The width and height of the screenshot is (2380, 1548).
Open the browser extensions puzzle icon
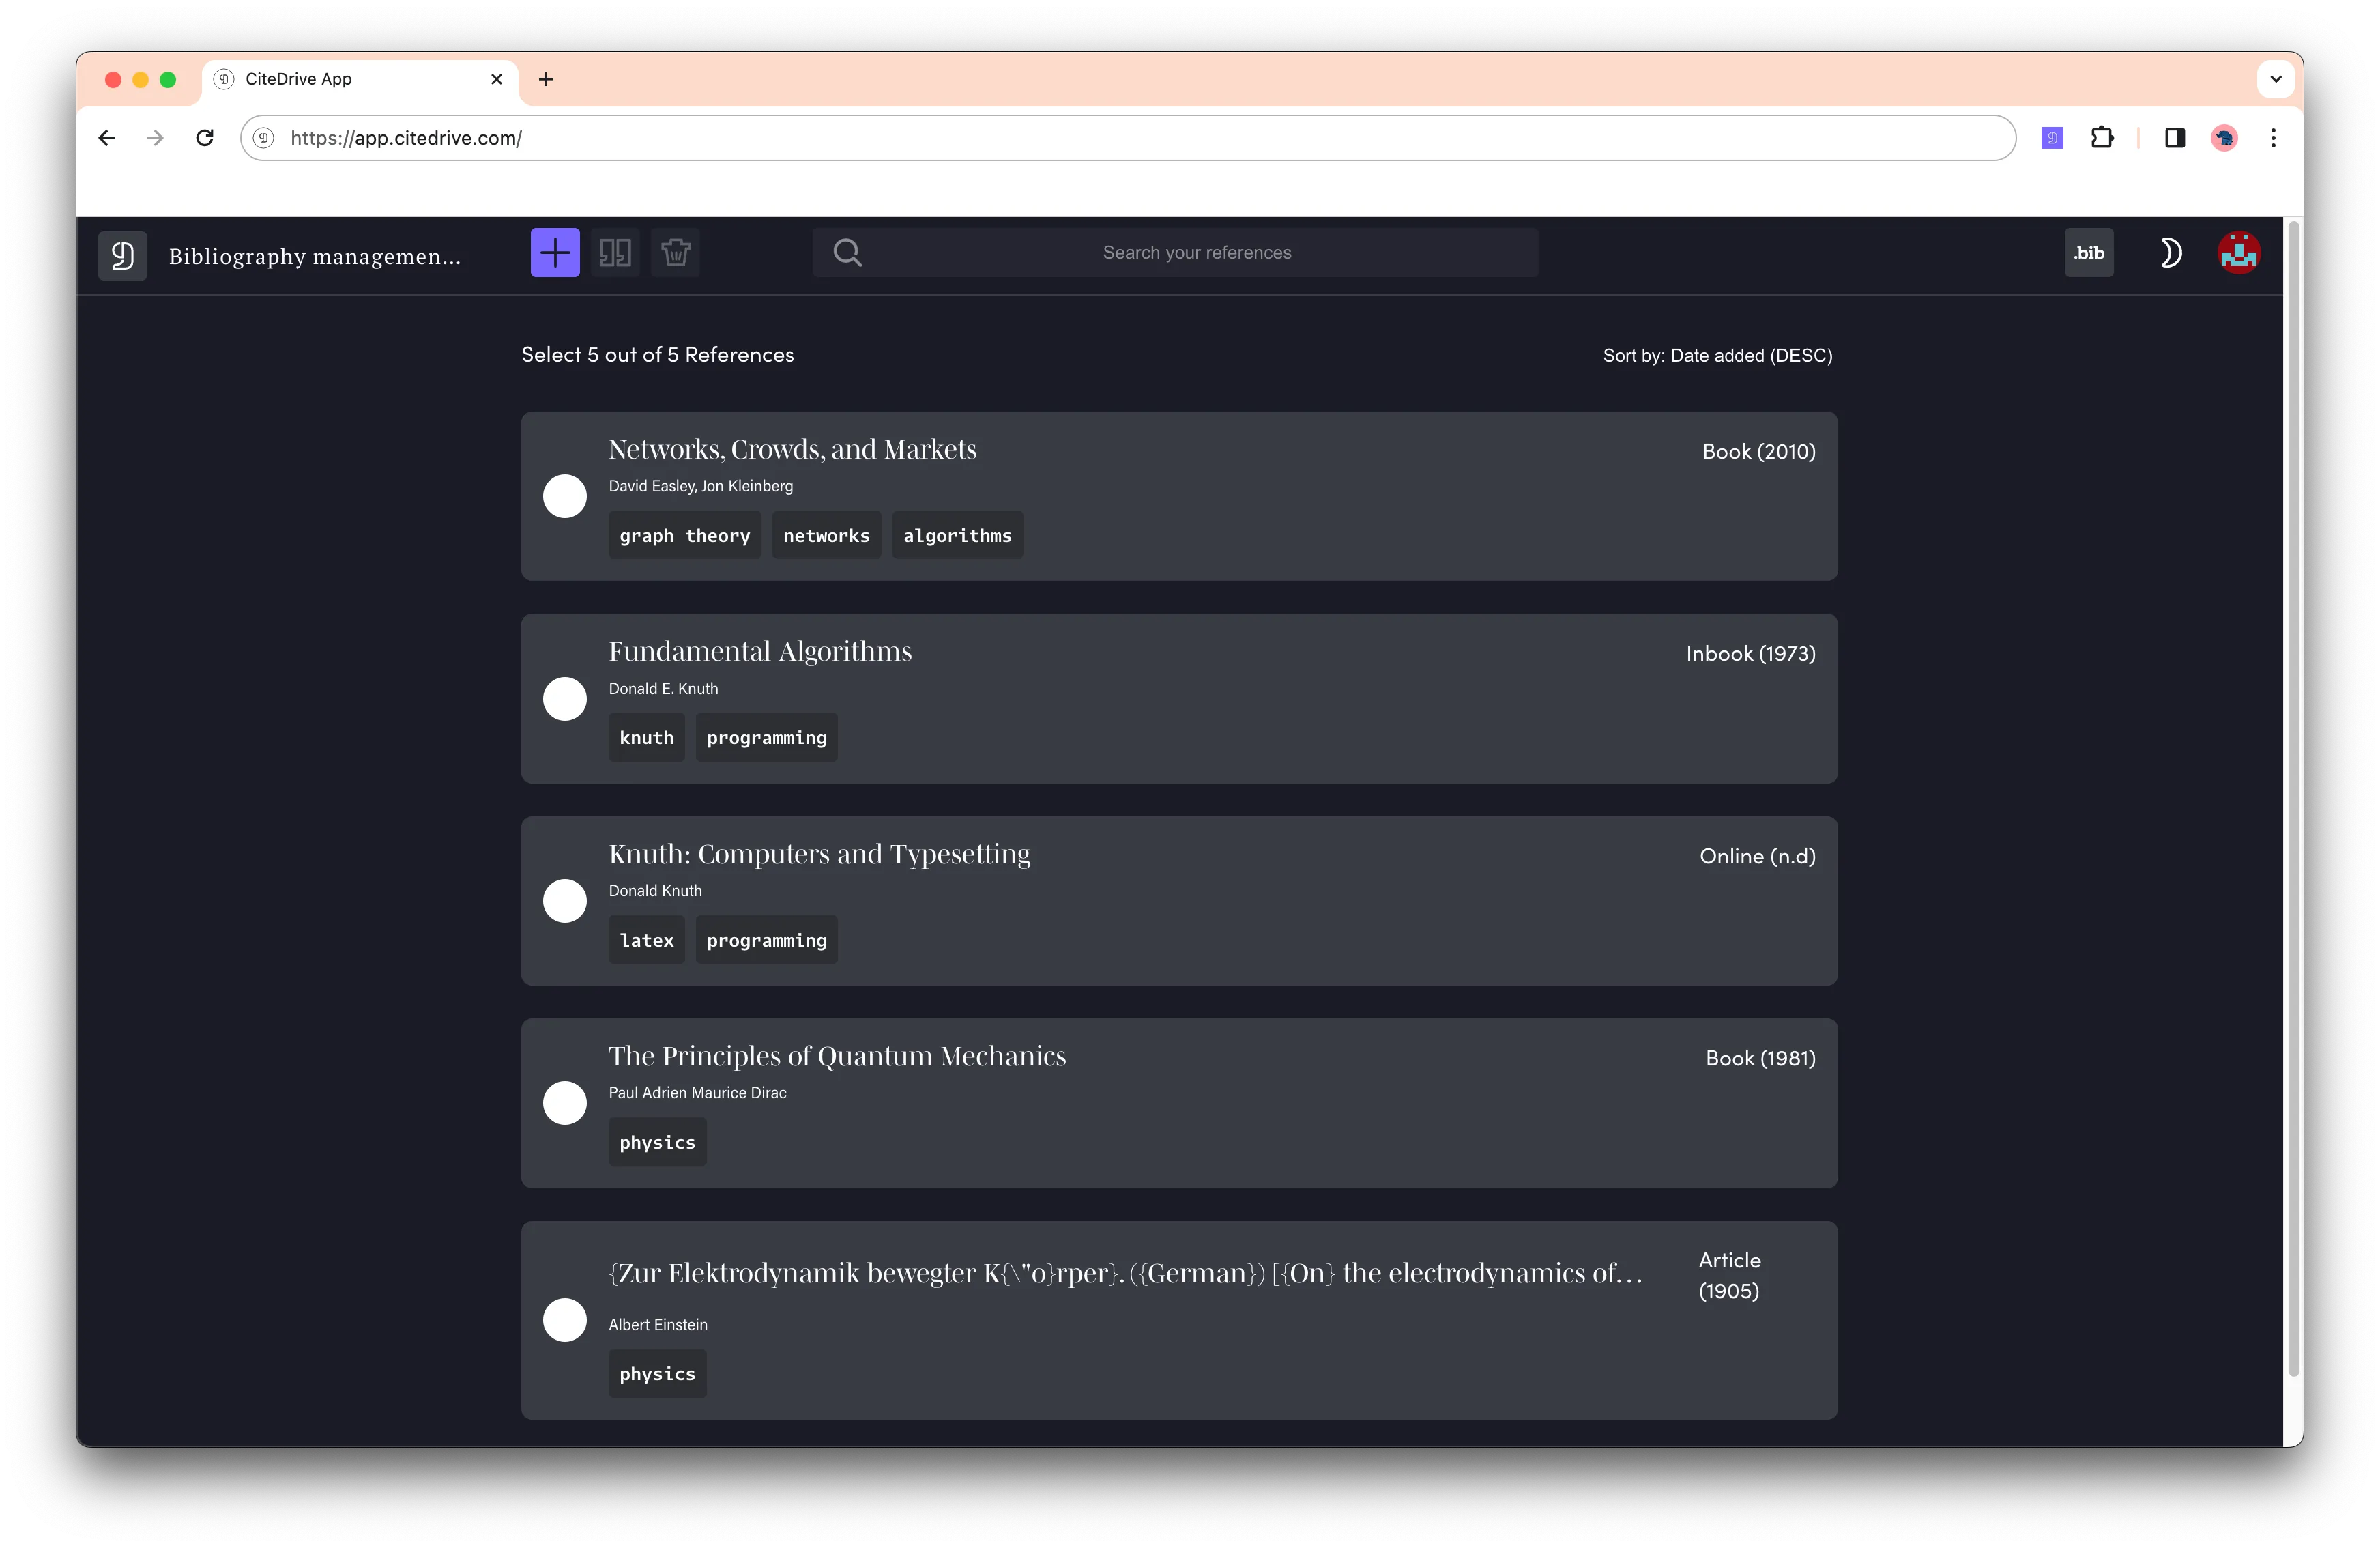click(2102, 138)
